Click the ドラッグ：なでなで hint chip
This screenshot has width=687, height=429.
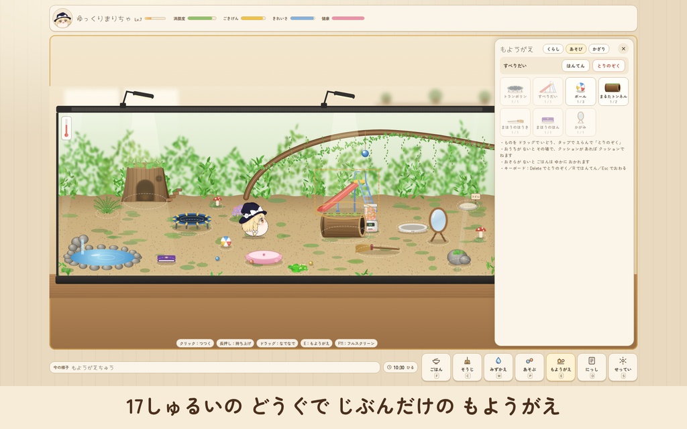click(277, 343)
